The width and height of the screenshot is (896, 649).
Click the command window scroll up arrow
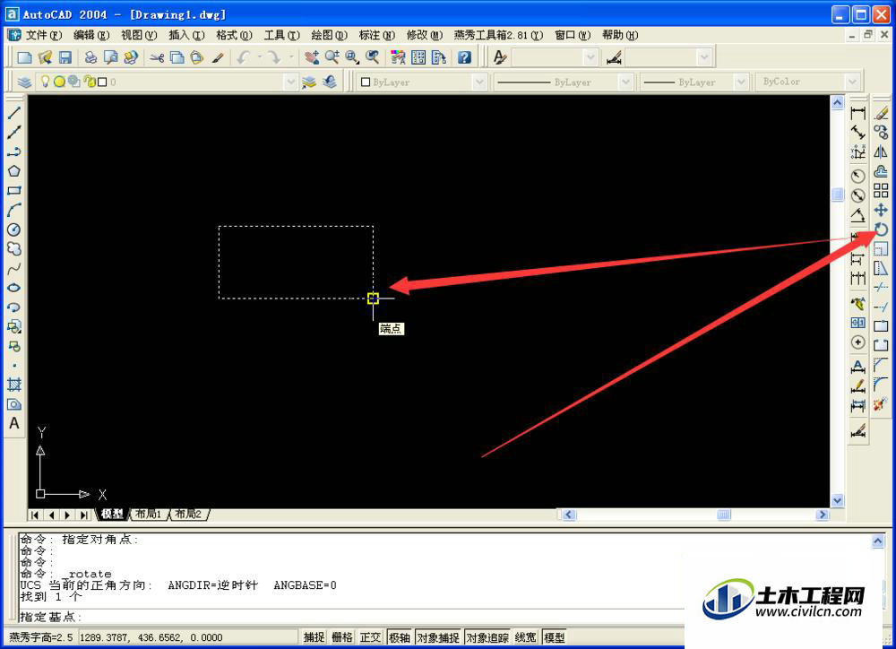click(878, 541)
